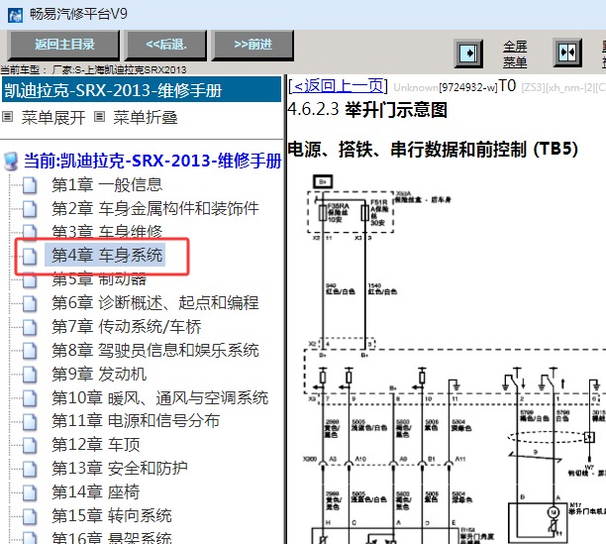This screenshot has height=544, width=606.
Task: Go forward with the >>前进 button
Action: (x=253, y=45)
